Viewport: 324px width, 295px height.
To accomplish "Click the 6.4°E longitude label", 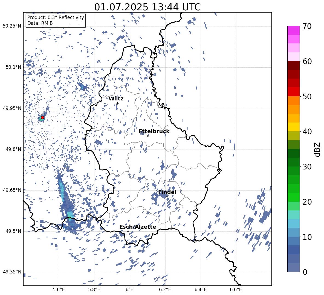I will tap(200, 290).
